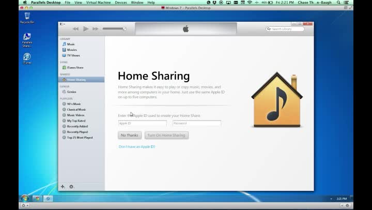Click the AirPlay display menu bar icon

(228, 3)
